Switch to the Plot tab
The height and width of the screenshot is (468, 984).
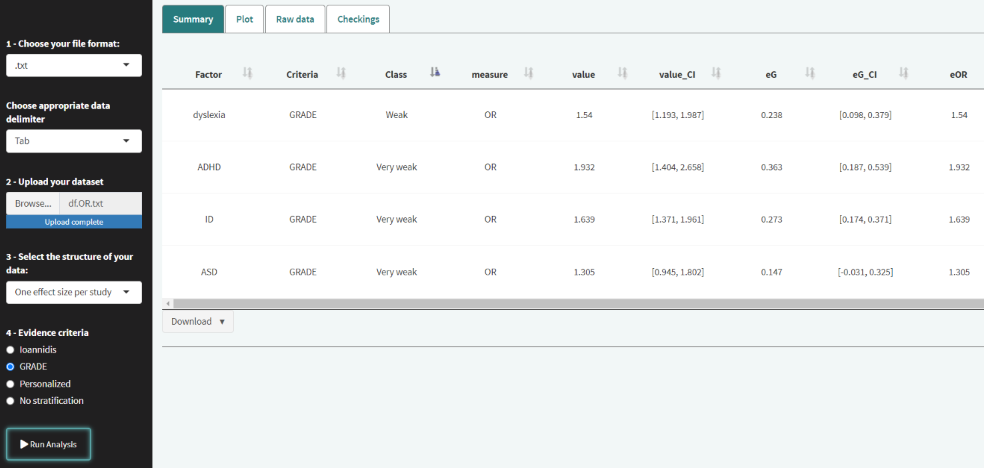point(245,19)
